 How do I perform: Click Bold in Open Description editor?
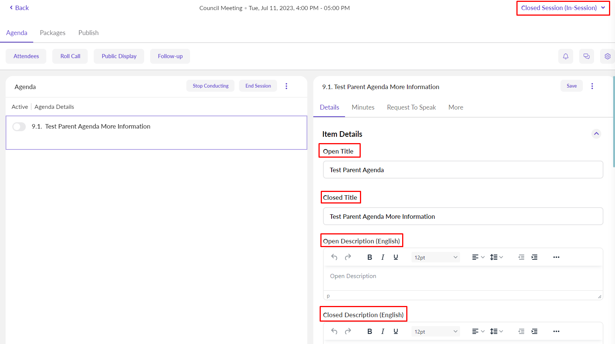point(369,257)
